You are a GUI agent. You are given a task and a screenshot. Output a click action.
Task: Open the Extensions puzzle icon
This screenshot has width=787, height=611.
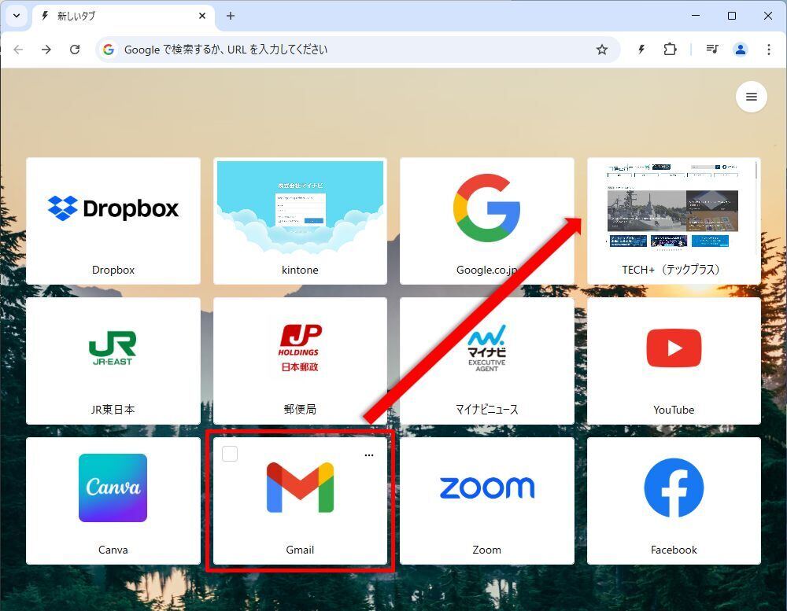(670, 50)
